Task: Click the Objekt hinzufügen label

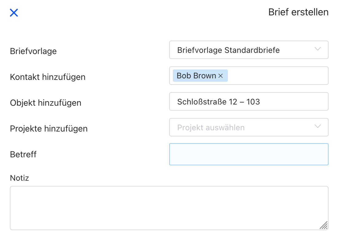Action: pyautogui.click(x=46, y=103)
